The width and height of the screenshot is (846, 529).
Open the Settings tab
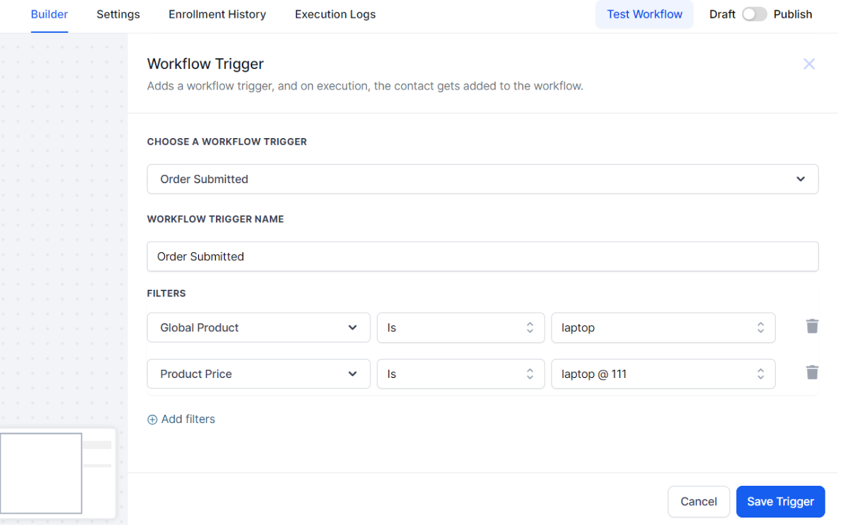click(118, 14)
